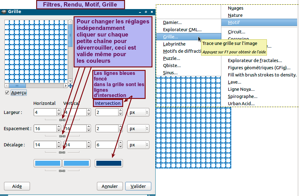Click the Espacement horizontal input field
299x196 pixels.
coord(45,129)
